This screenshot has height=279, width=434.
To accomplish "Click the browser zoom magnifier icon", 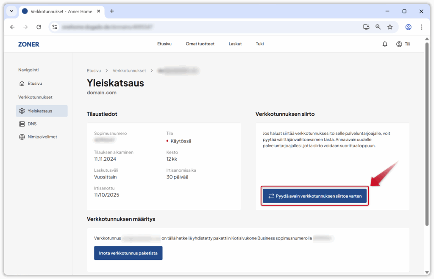I will 378,27.
